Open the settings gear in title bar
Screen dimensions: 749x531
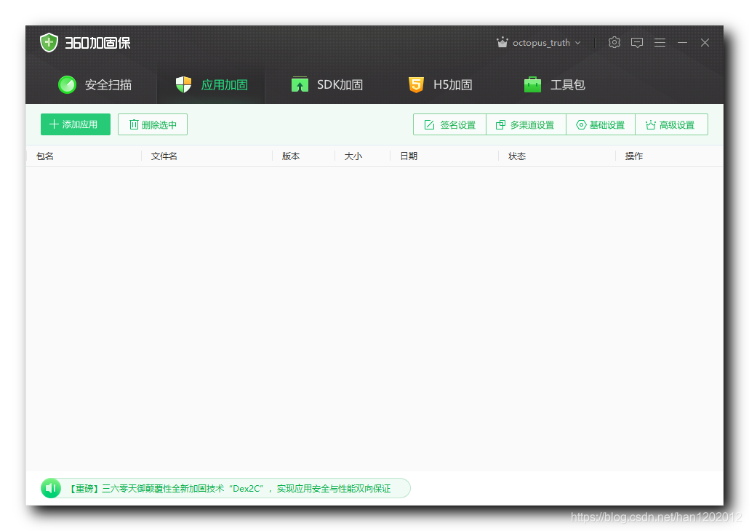coord(614,42)
